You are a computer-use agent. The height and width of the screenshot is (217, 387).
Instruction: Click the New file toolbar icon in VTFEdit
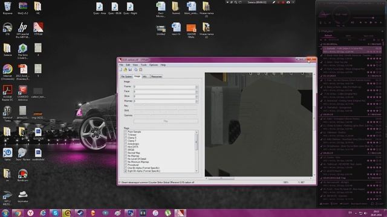click(x=121, y=70)
